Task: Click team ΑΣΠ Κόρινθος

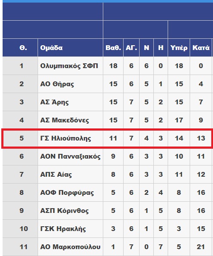Action: 64,211
